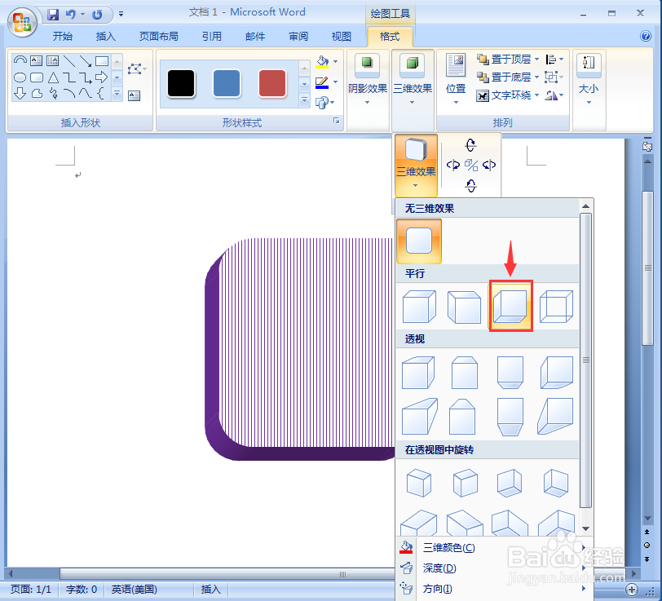Click document scrollbar previous page button
Screen dimensions: 662x601
pos(647,532)
